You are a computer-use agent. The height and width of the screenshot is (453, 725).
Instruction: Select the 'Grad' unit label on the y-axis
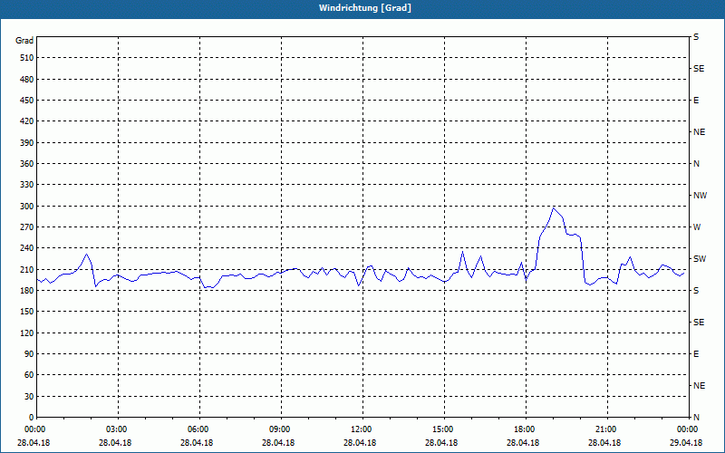[24, 41]
